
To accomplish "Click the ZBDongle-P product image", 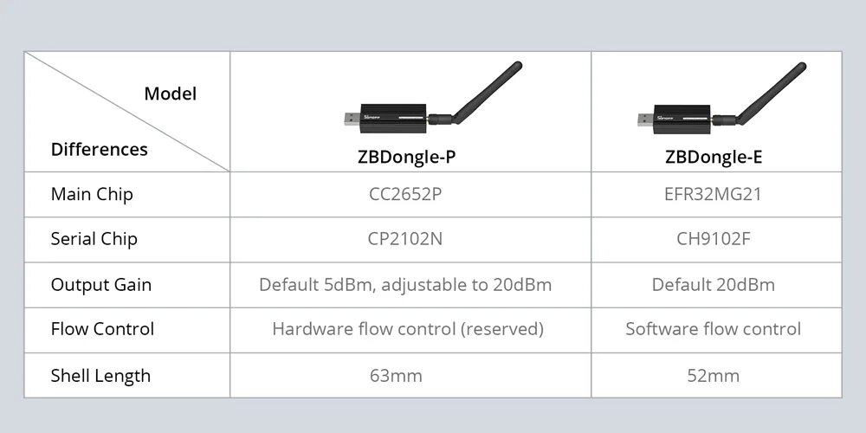I will [433, 97].
